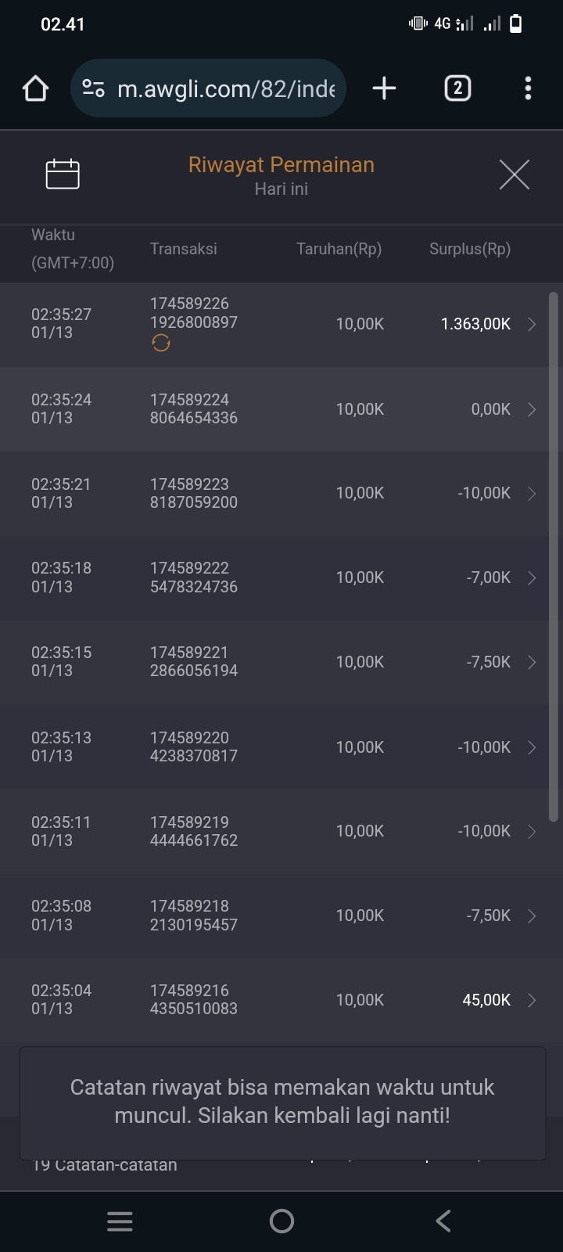Open the tab switcher showing 2 tabs
Screen dimensions: 563x1252
pyautogui.click(x=457, y=88)
